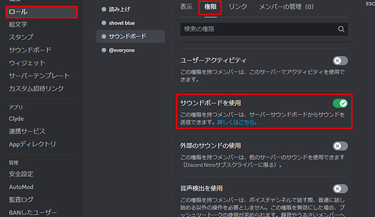The height and width of the screenshot is (217, 375).
Task: Click the 詳しくはこちら link
Action: point(237,122)
